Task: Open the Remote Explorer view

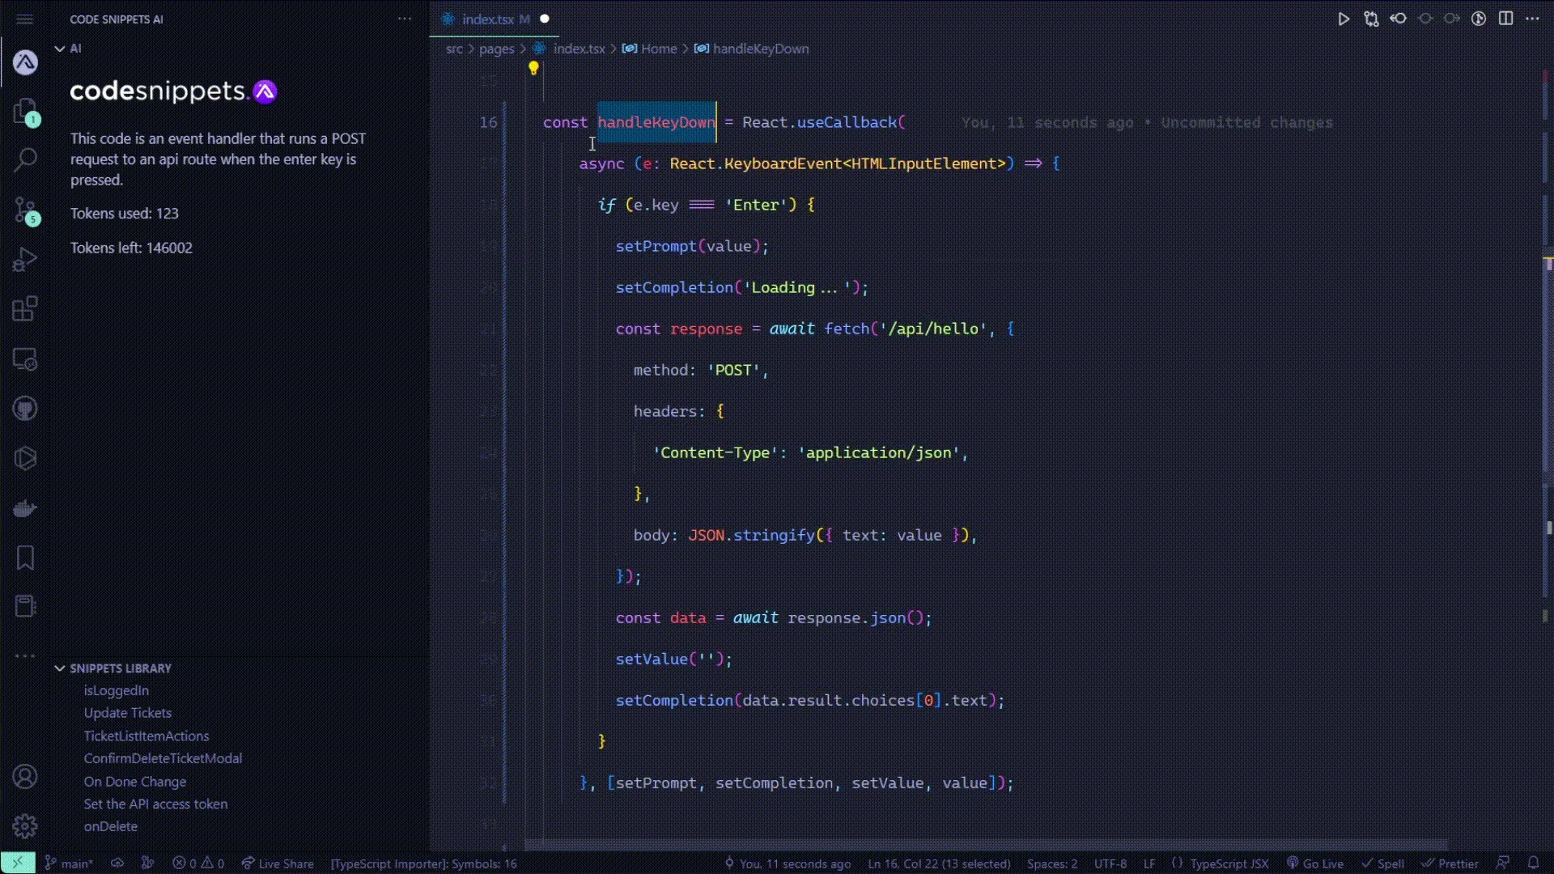Action: [x=25, y=359]
